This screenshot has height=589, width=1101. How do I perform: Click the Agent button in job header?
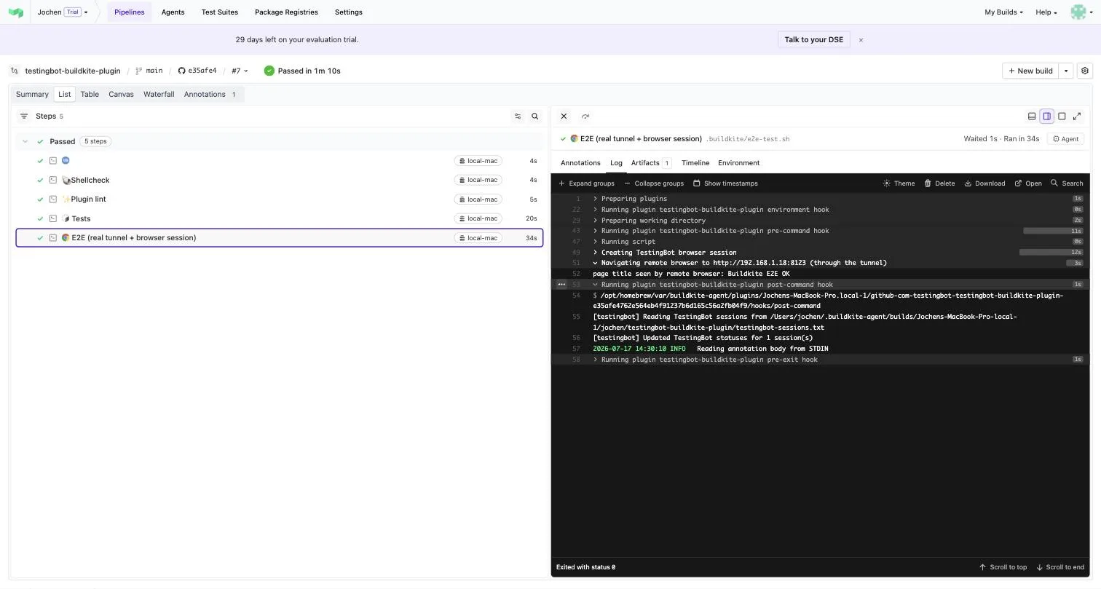(x=1065, y=139)
